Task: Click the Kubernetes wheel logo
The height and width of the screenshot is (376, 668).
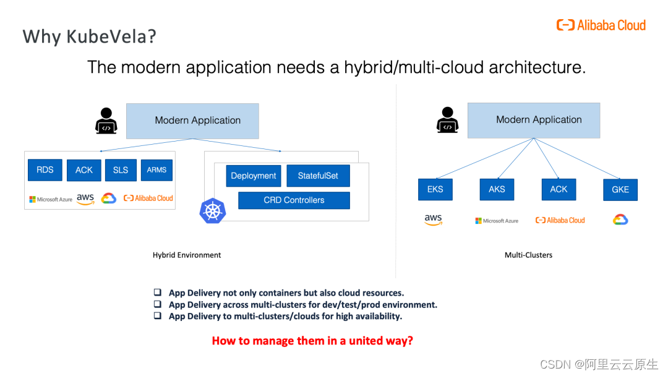Action: pos(212,211)
